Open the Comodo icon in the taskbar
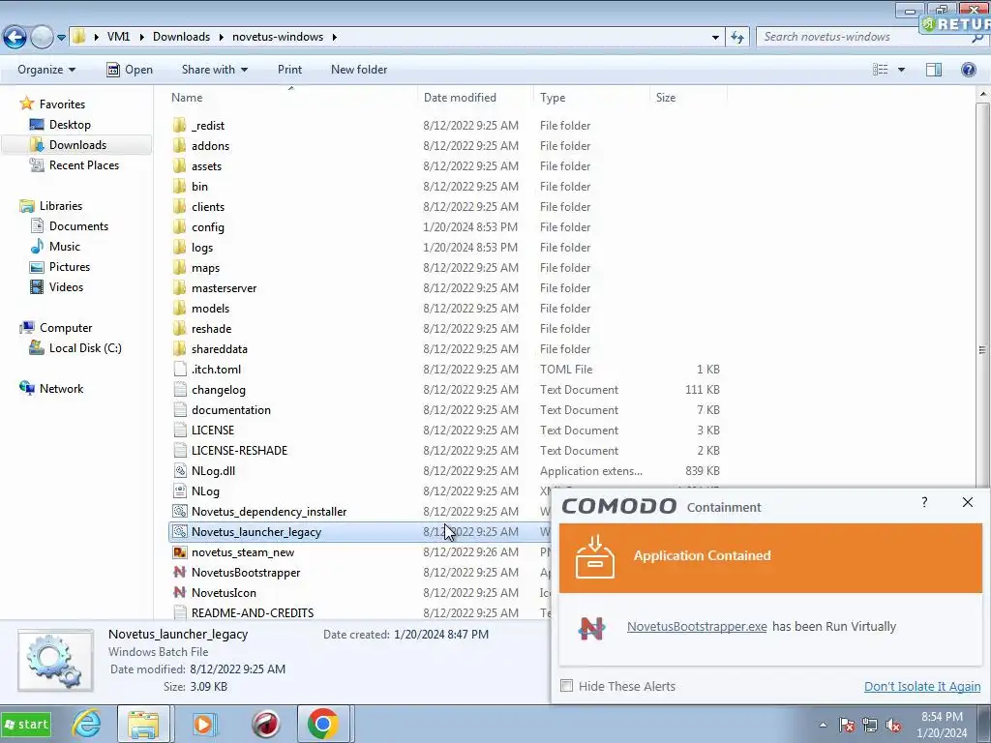This screenshot has width=991, height=743. click(x=266, y=724)
